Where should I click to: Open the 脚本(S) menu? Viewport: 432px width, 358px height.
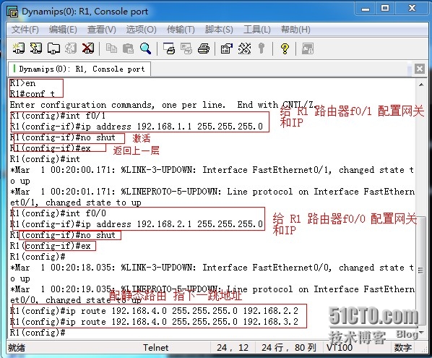pos(219,30)
